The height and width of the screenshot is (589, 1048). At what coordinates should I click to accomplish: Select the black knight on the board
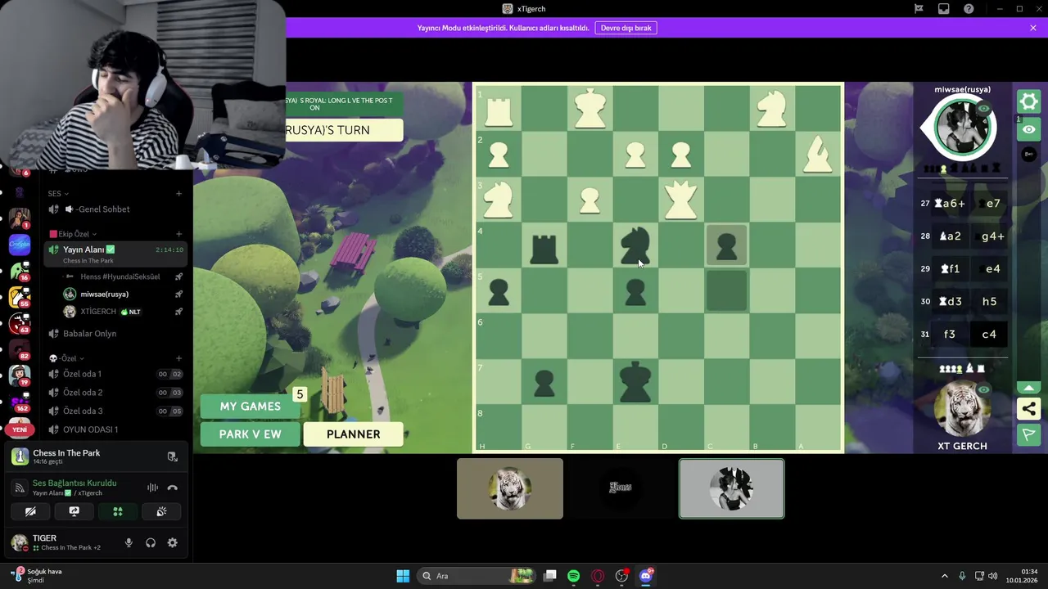tap(635, 245)
